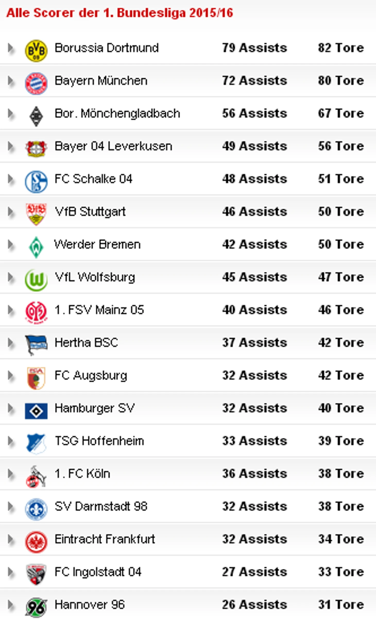Expand the Bor. Mönchengladbach row arrow
This screenshot has height=619, width=376.
[x=11, y=114]
